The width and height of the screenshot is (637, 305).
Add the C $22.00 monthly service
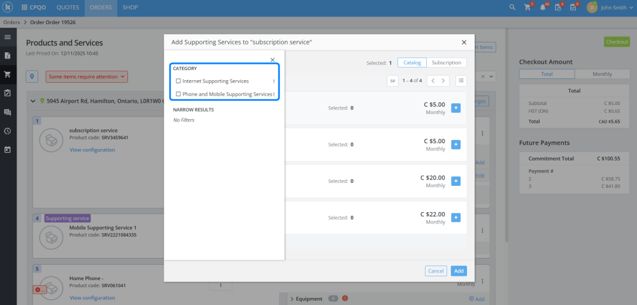point(456,218)
